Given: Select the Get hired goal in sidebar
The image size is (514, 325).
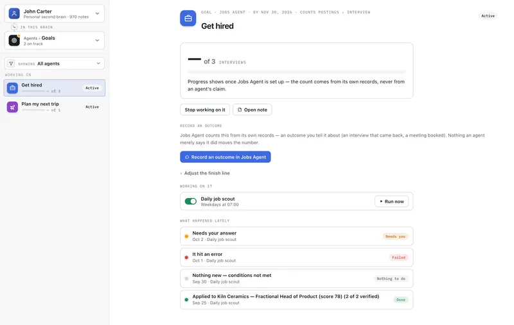Looking at the screenshot, I should 55,88.
